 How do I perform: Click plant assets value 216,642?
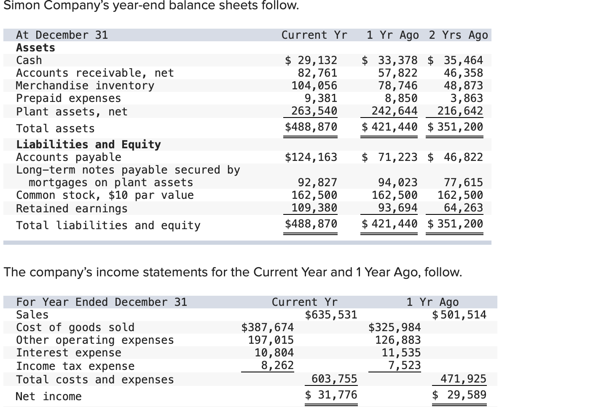[460, 111]
